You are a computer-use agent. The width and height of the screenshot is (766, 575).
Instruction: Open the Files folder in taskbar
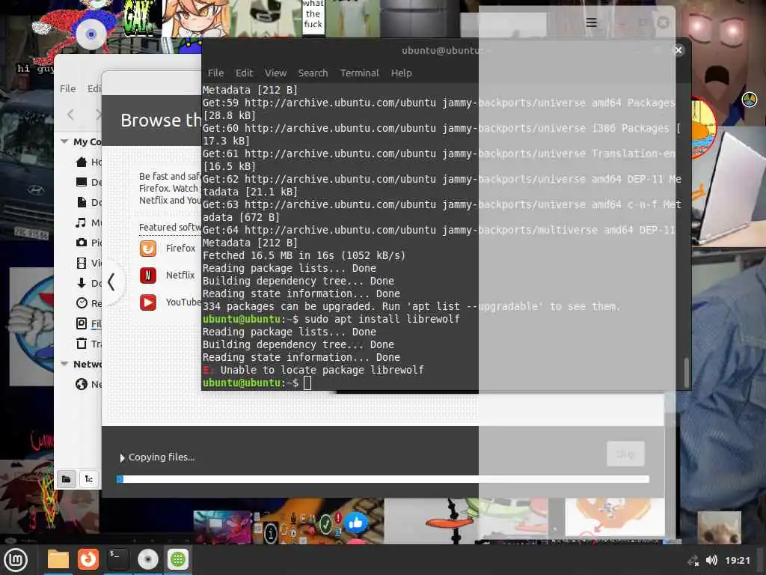click(x=58, y=559)
